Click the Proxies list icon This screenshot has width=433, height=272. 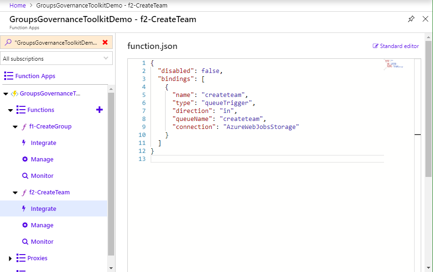tap(21, 258)
